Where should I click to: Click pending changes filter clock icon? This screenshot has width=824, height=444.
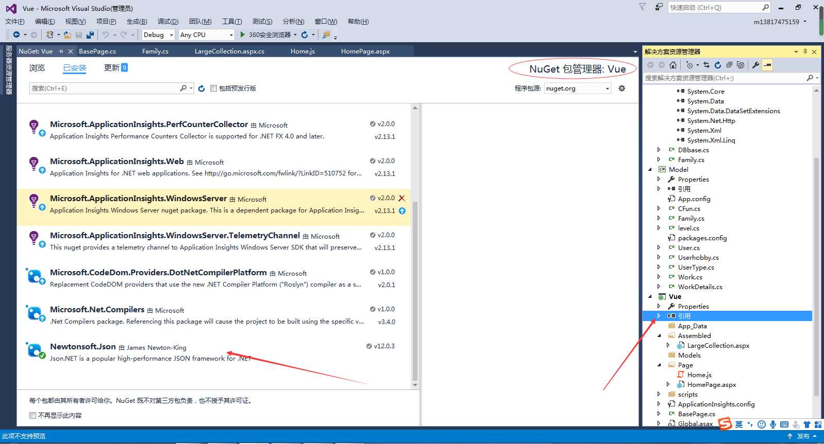pyautogui.click(x=690, y=65)
